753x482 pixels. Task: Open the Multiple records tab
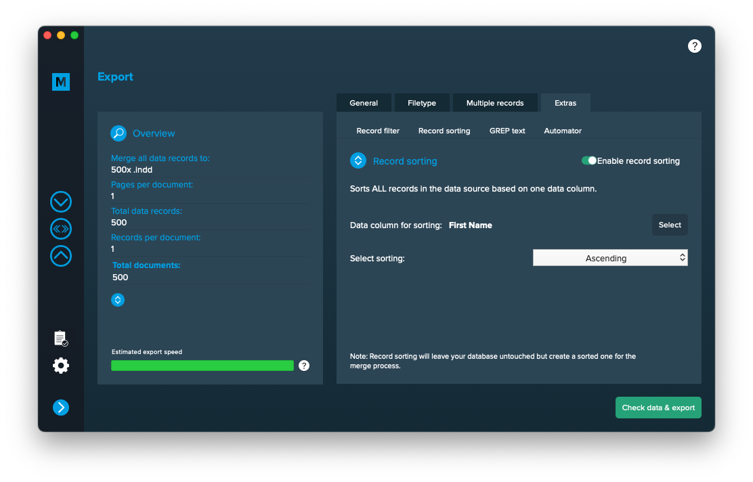[x=495, y=103]
